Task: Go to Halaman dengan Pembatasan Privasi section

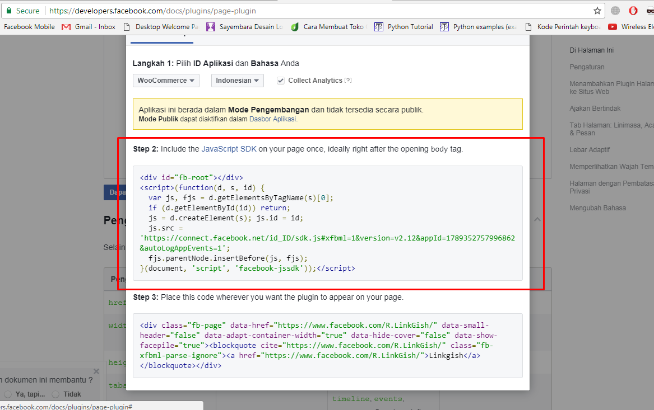Action: (x=611, y=187)
